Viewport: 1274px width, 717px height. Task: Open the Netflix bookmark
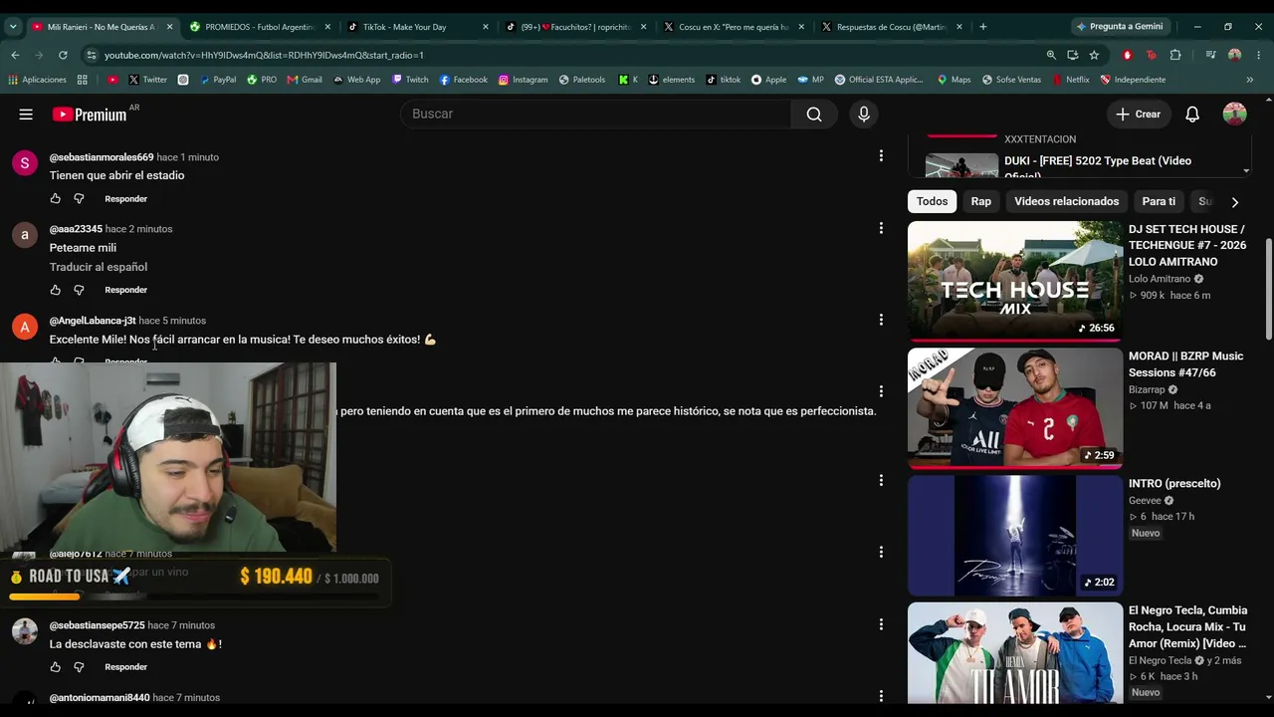point(1070,80)
